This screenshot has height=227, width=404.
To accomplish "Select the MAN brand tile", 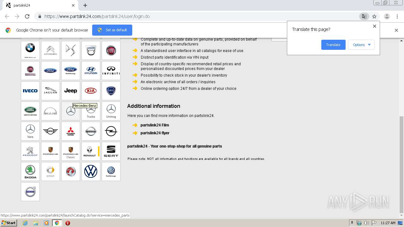I will (x=50, y=111).
